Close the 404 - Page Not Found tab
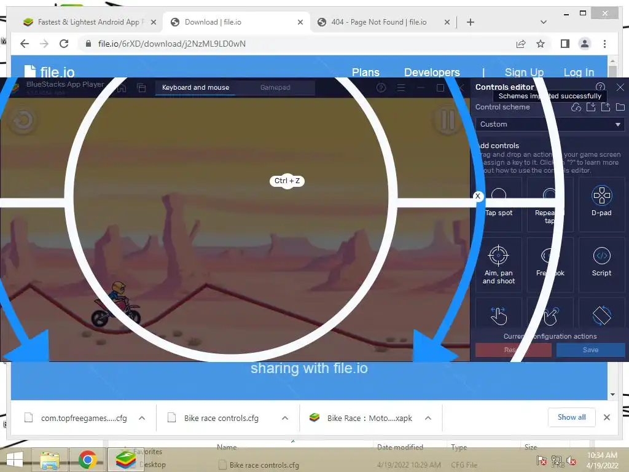Viewport: 629px width, 472px height. (x=447, y=23)
